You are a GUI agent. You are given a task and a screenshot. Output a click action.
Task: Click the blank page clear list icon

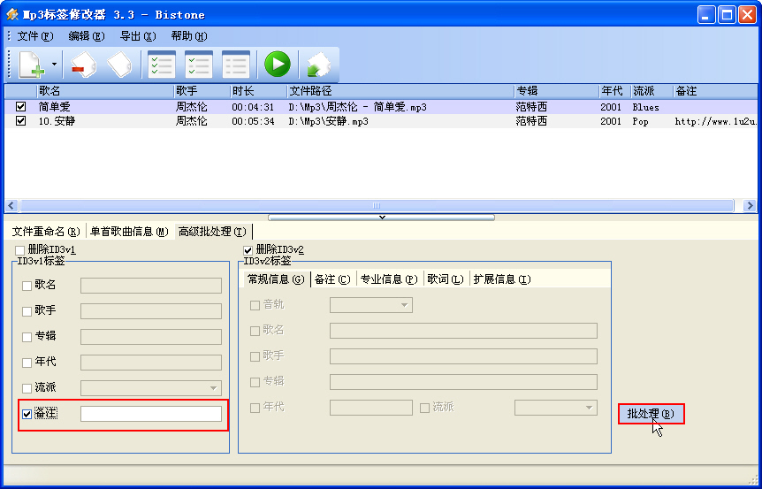pos(120,65)
